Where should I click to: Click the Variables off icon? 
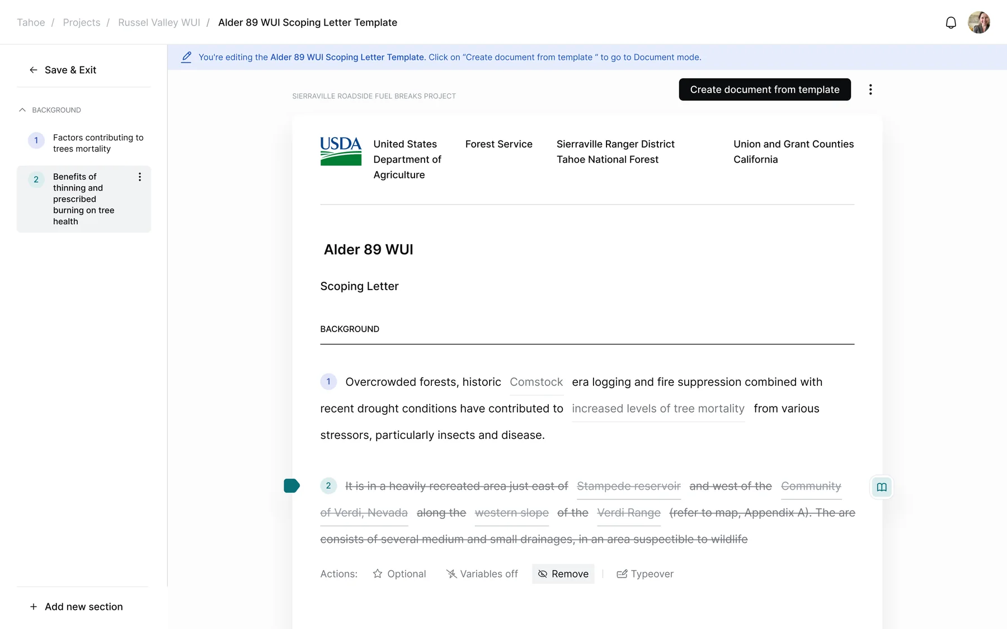(x=451, y=574)
